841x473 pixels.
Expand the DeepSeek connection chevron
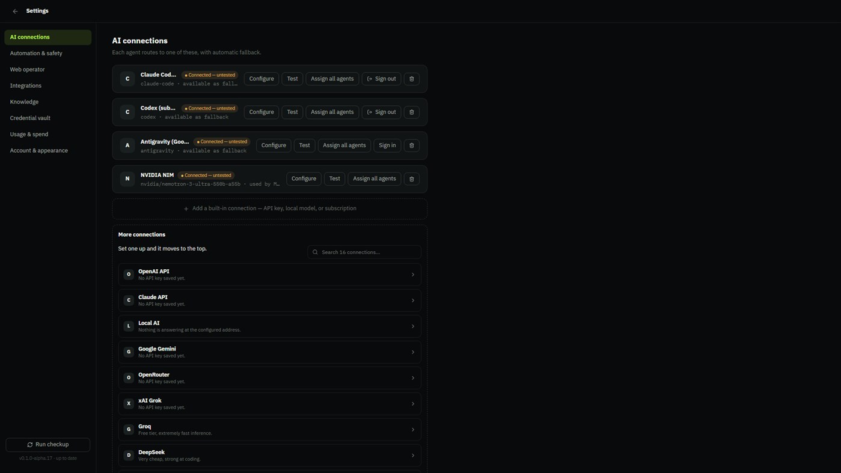pyautogui.click(x=413, y=456)
